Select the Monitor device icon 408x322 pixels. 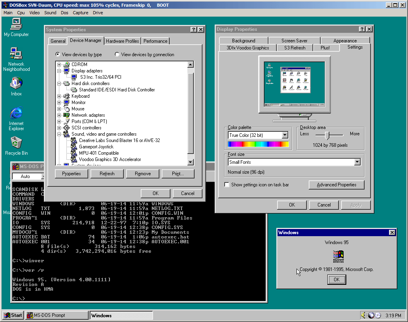[66, 102]
